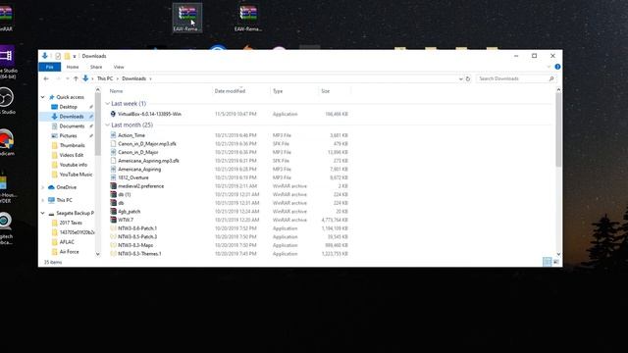Select Pictures in Quick access
Screen dimensions: 628x353
[x=68, y=135]
